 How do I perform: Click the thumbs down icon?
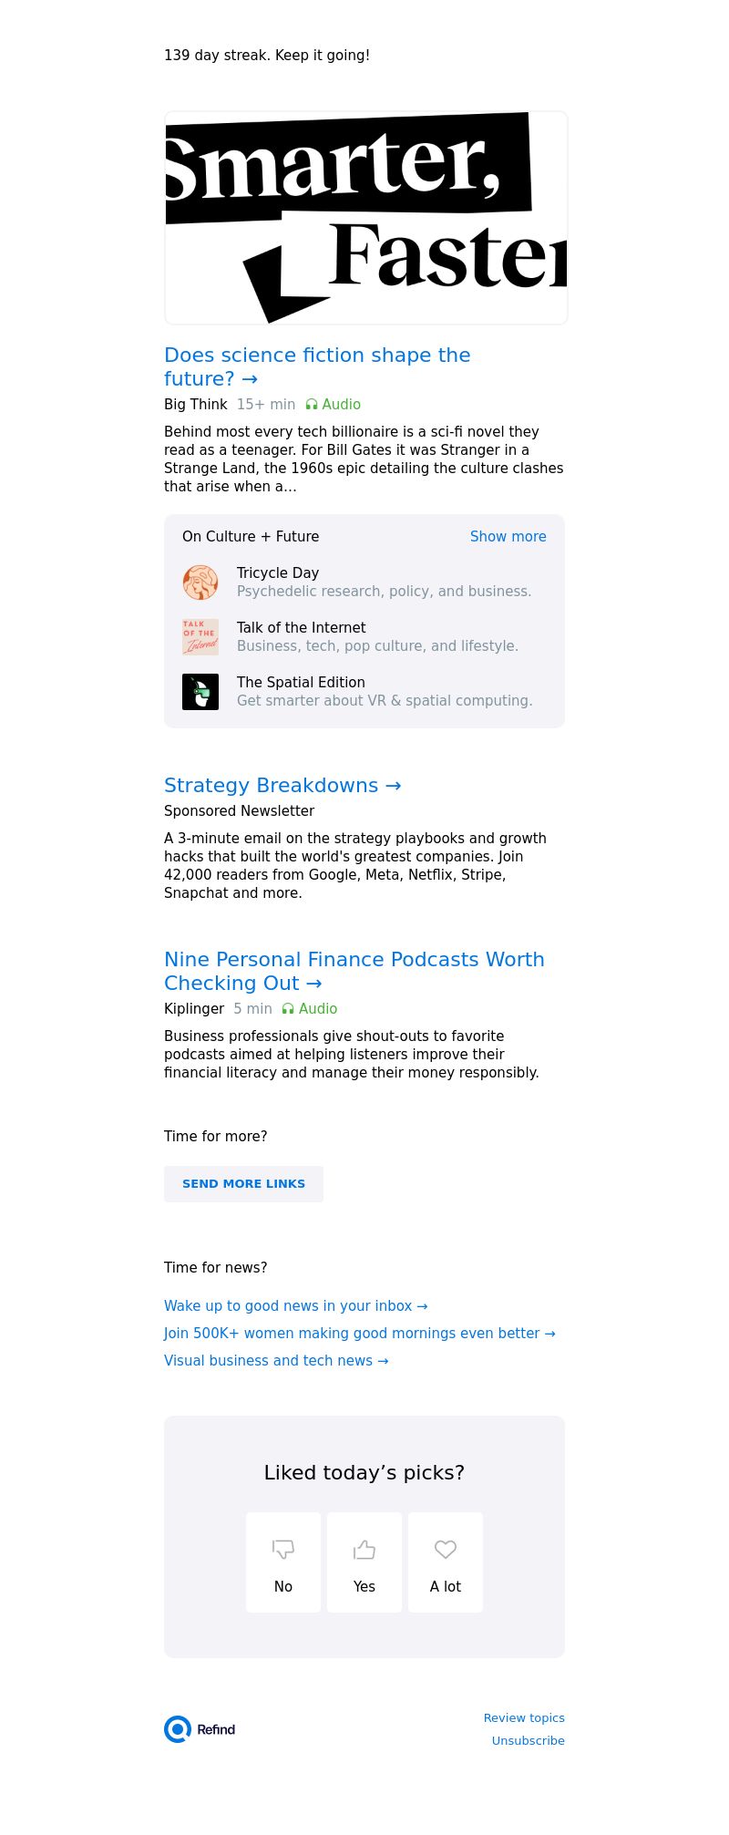pos(283,1549)
